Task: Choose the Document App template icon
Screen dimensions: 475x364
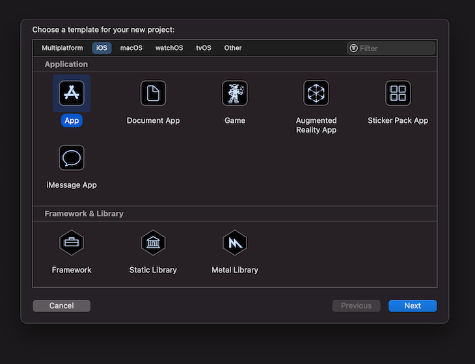Action: 153,93
